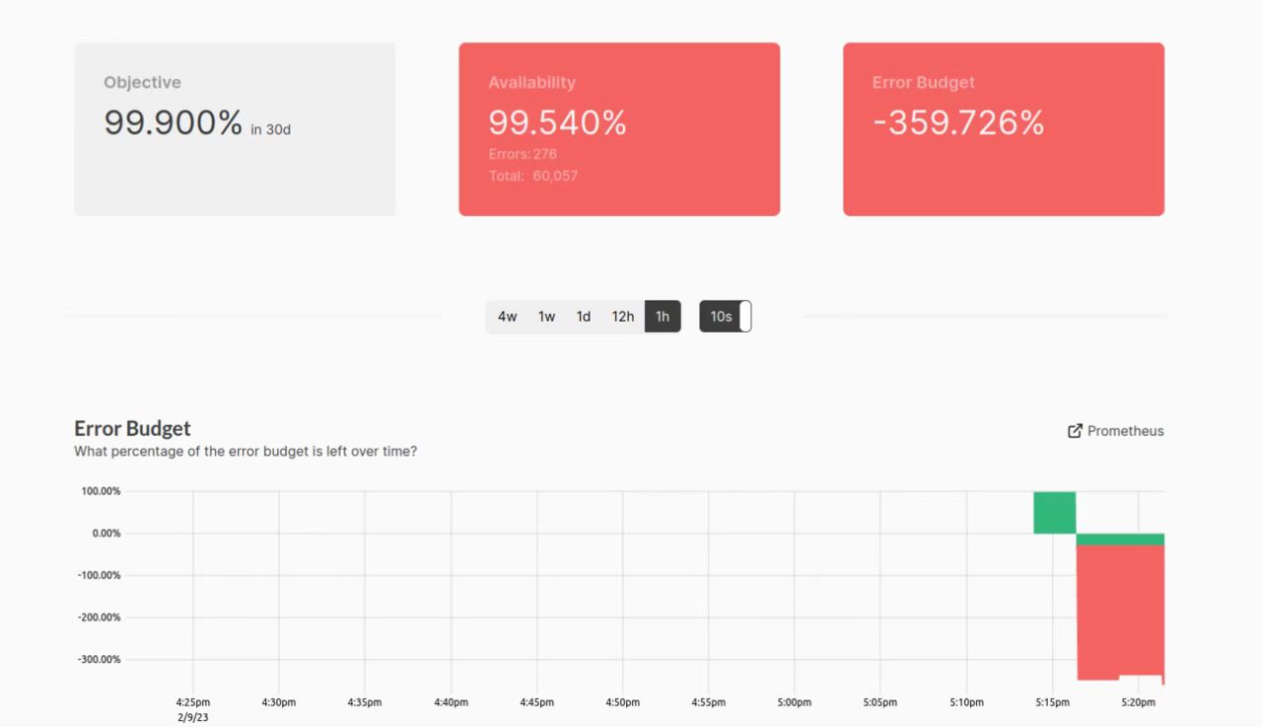This screenshot has width=1262, height=727.
Task: Click the 100.00% y-axis label
Action: (102, 491)
